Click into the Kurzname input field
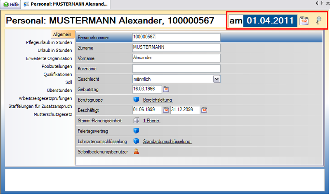Image resolution: width=330 pixels, height=195 pixels. point(176,68)
